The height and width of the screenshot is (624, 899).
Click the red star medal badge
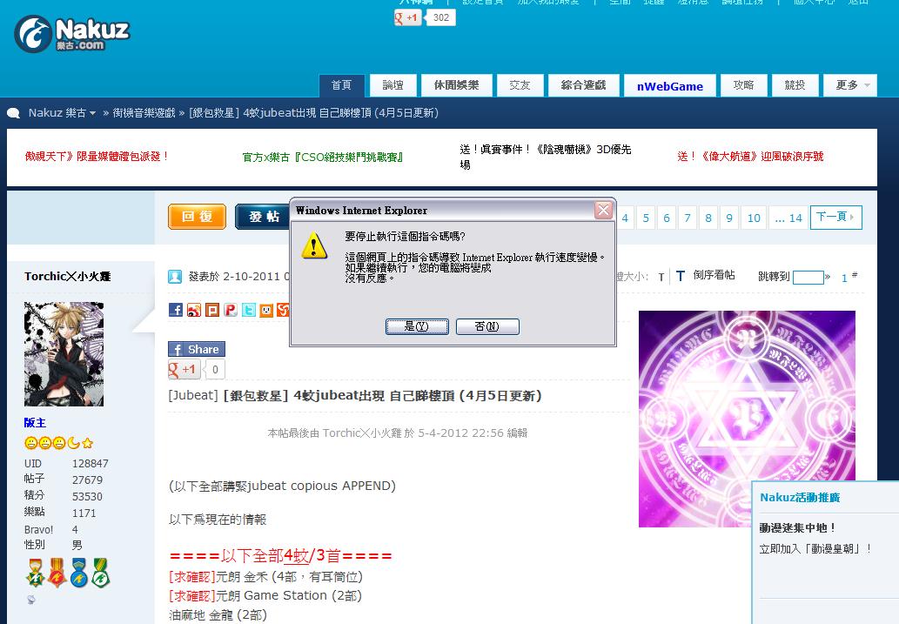(57, 573)
